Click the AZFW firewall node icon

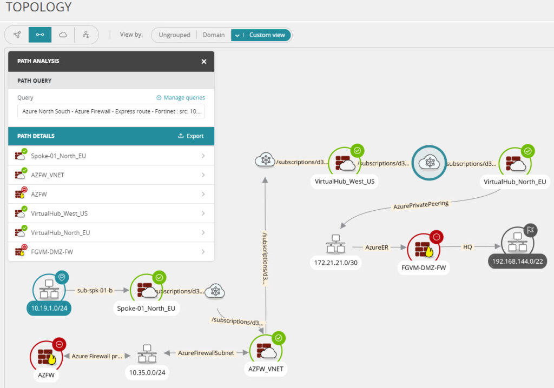coord(45,355)
